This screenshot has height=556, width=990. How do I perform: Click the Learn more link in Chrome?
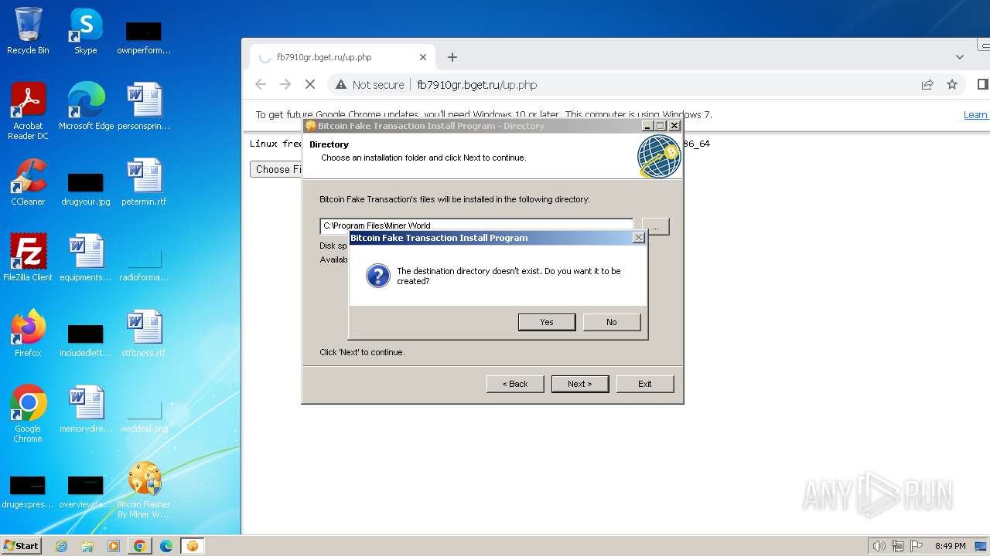[975, 115]
